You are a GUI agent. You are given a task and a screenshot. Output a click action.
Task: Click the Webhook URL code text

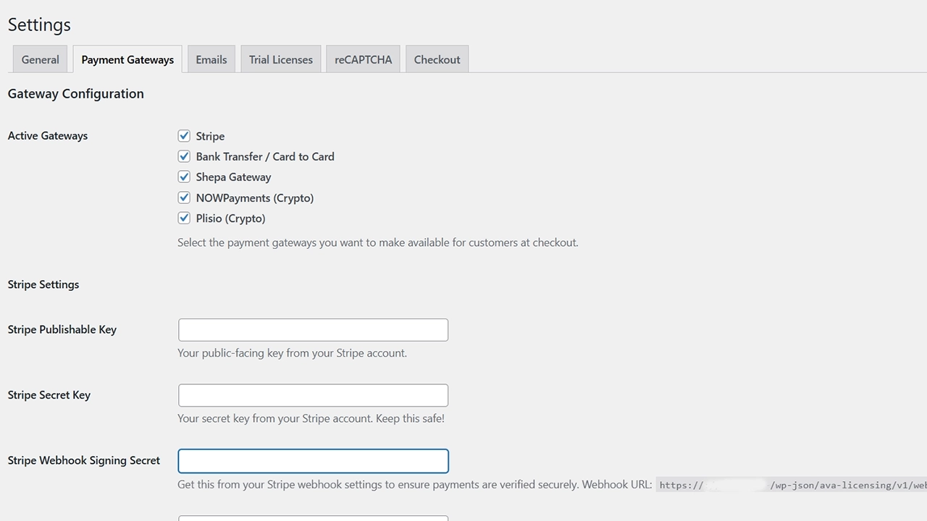coord(791,485)
